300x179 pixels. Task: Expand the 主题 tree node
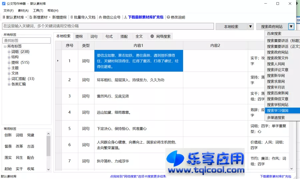[x=9, y=68]
